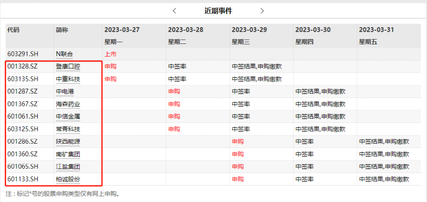Viewport: 427px width, 202px height.
Task: Click 申购 event for 中信金属
Action: 174,117
